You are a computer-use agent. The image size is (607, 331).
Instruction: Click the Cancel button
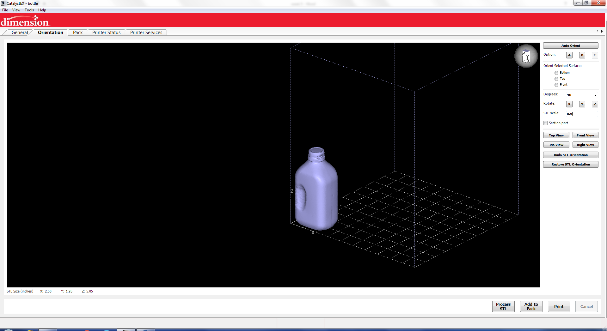587,306
